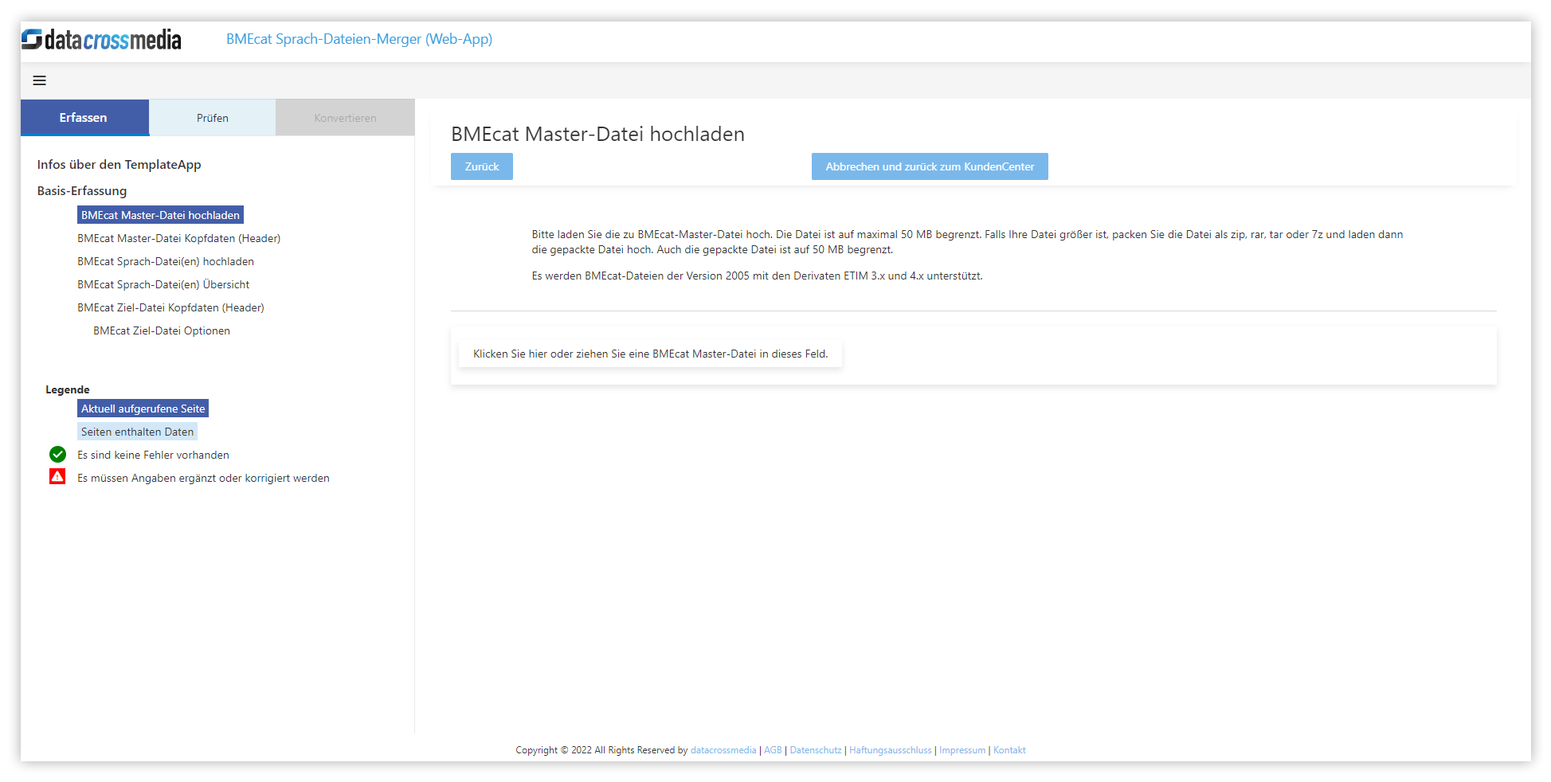Open the AGB footer link
The image size is (1551, 782).
[x=773, y=750]
